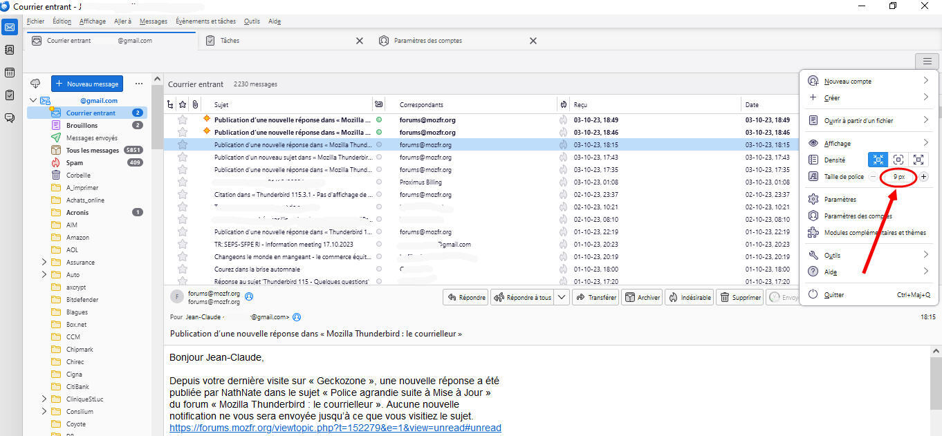Screen dimensions: 942x436
Task: Sort by the read status column icon
Action: coord(378,105)
